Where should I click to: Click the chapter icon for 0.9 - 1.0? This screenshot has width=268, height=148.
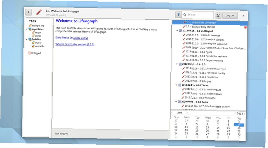180,64
